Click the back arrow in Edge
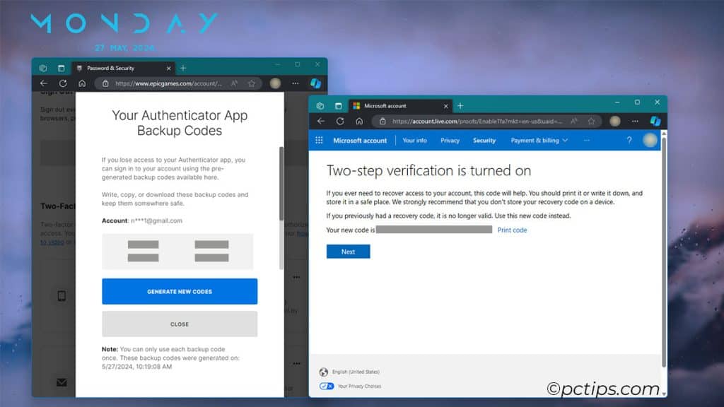Image resolution: width=724 pixels, height=407 pixels. (320, 120)
